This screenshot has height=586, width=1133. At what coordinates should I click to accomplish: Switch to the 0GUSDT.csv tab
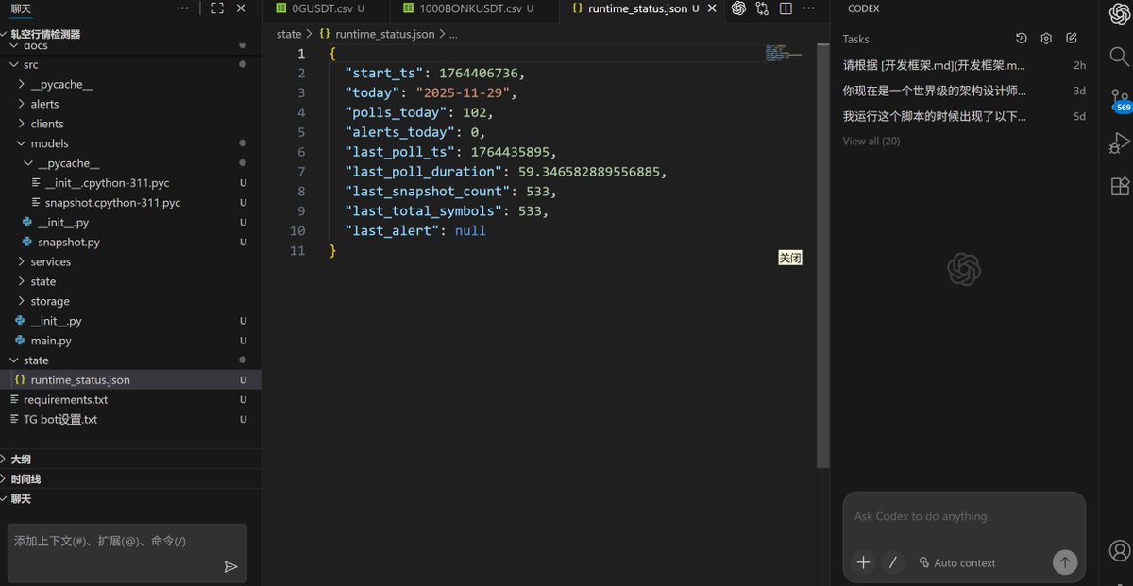[x=327, y=8]
